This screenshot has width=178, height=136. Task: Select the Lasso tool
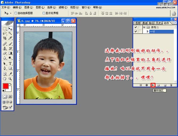[x=5, y=33]
